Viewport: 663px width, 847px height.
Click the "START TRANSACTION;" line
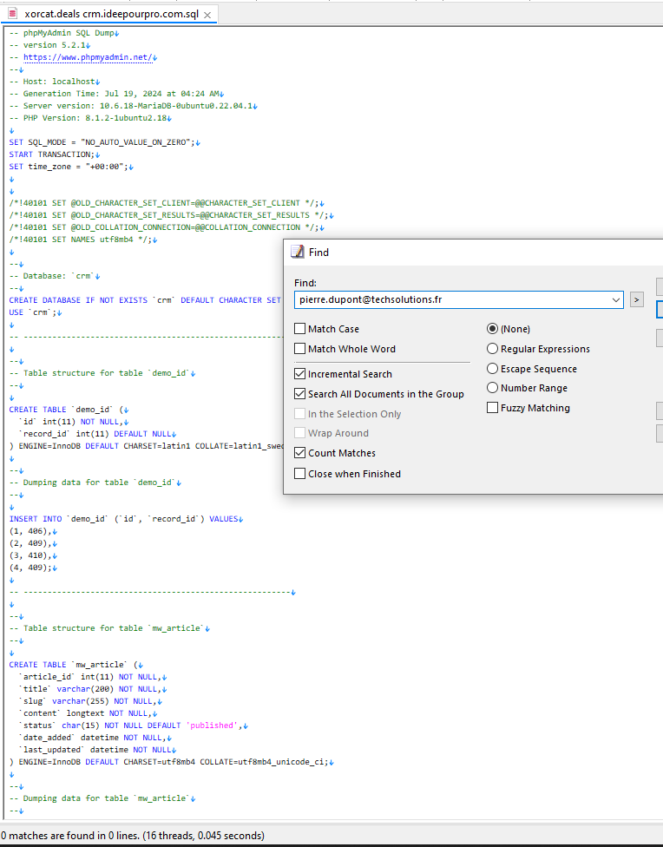(55, 154)
